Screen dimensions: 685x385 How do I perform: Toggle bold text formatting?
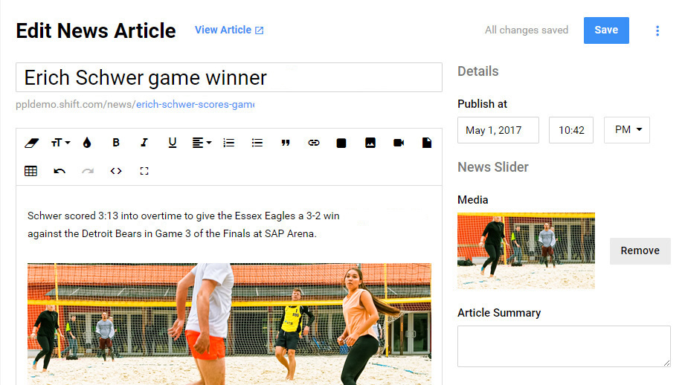click(116, 143)
